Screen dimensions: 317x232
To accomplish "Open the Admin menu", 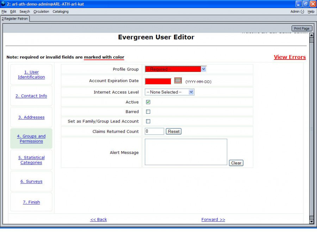I will (x=297, y=12).
